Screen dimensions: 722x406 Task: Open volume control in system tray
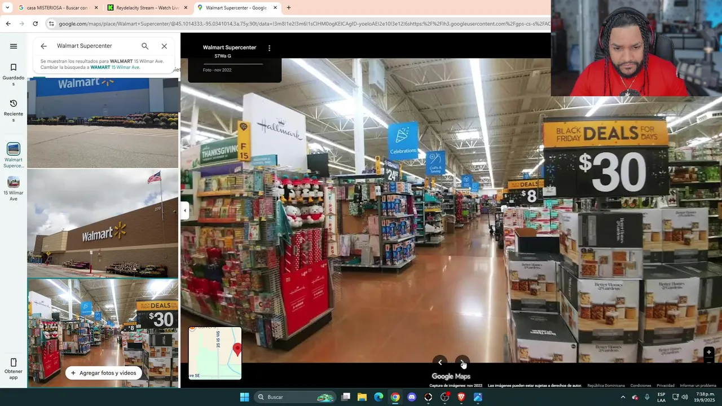(685, 397)
